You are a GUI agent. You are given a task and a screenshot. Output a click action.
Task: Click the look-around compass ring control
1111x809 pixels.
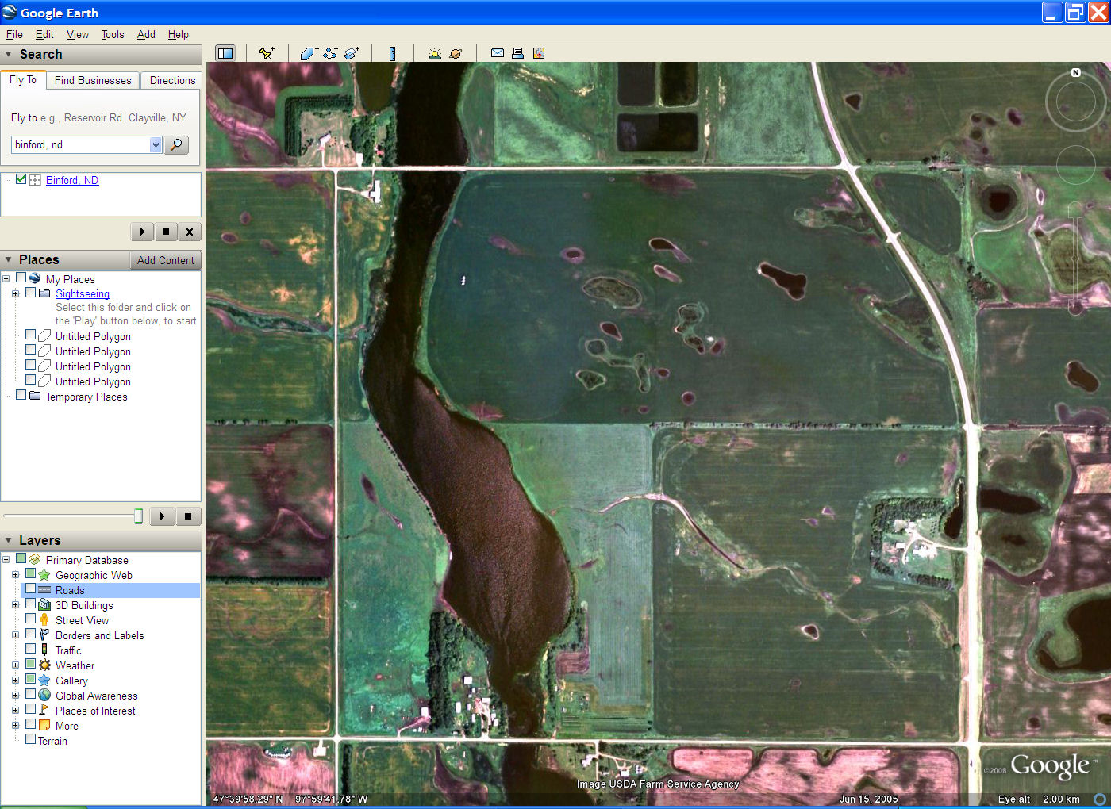coord(1075,102)
